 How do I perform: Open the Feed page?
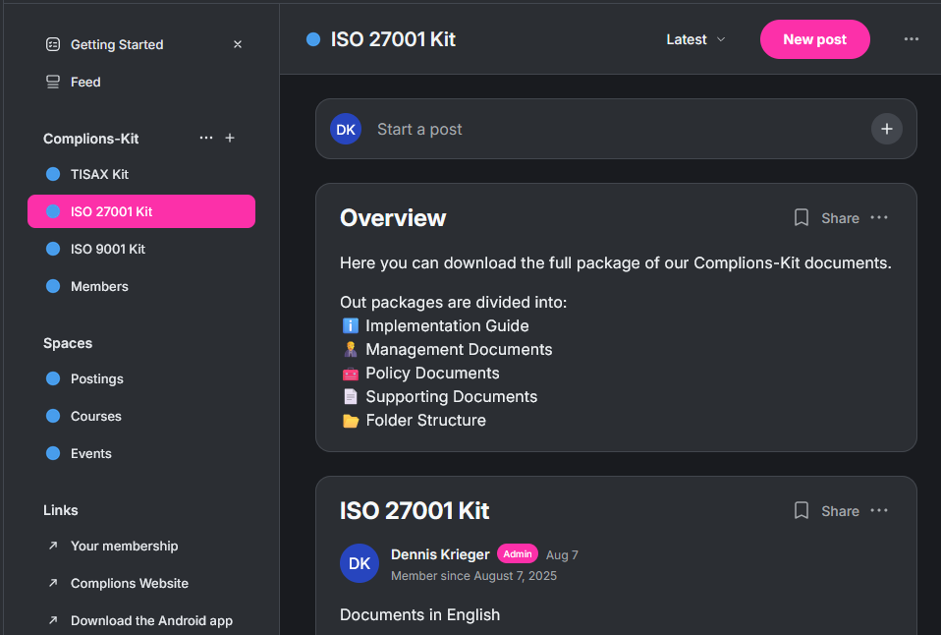(x=85, y=82)
